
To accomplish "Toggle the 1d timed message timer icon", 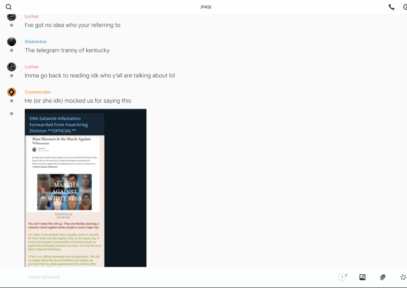I will tap(342, 277).
